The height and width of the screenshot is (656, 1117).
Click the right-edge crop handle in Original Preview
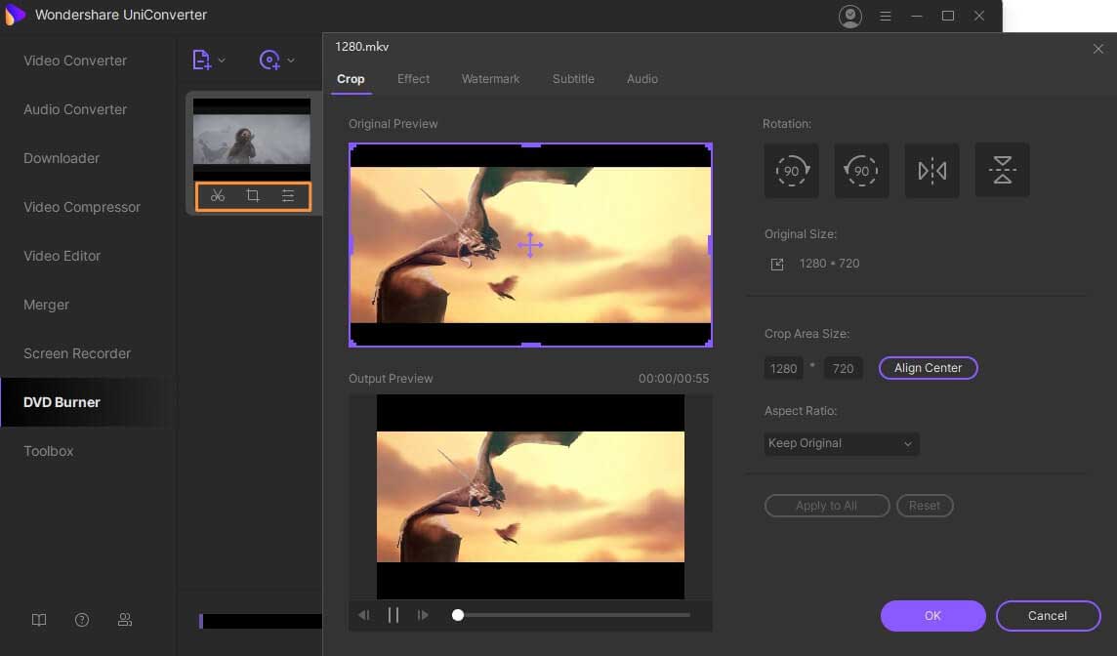(x=710, y=245)
